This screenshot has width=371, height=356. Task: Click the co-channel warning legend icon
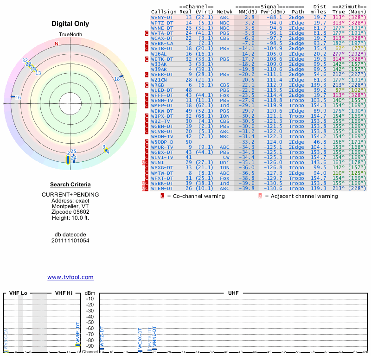click(163, 196)
